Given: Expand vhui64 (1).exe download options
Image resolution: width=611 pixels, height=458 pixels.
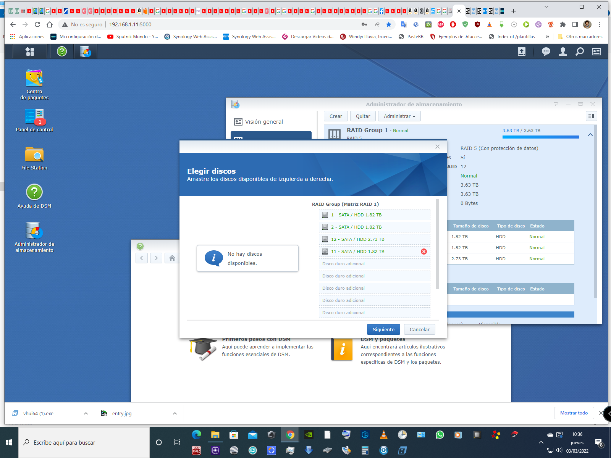Looking at the screenshot, I should [x=86, y=413].
